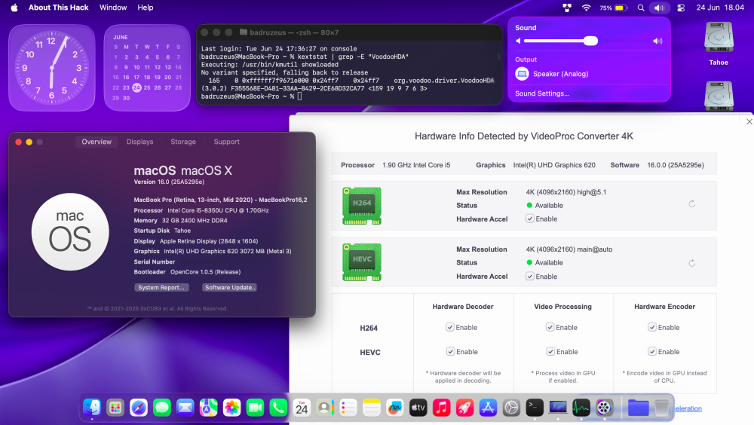
Task: Select the Overview tab
Action: point(97,142)
